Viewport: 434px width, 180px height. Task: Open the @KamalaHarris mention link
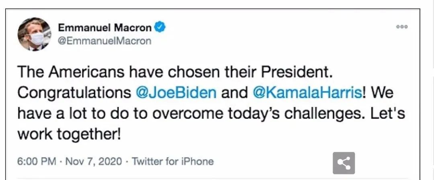tap(307, 93)
